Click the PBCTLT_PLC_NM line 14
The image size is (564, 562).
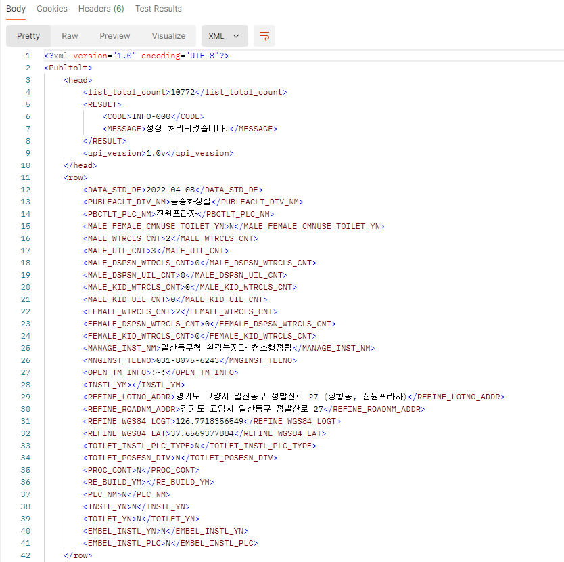[x=179, y=215]
